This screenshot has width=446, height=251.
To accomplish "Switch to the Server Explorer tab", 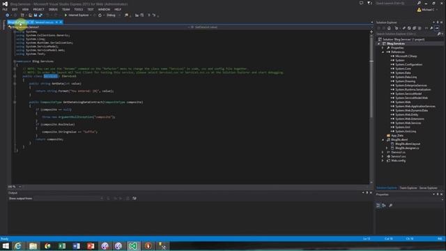I will click(429, 188).
